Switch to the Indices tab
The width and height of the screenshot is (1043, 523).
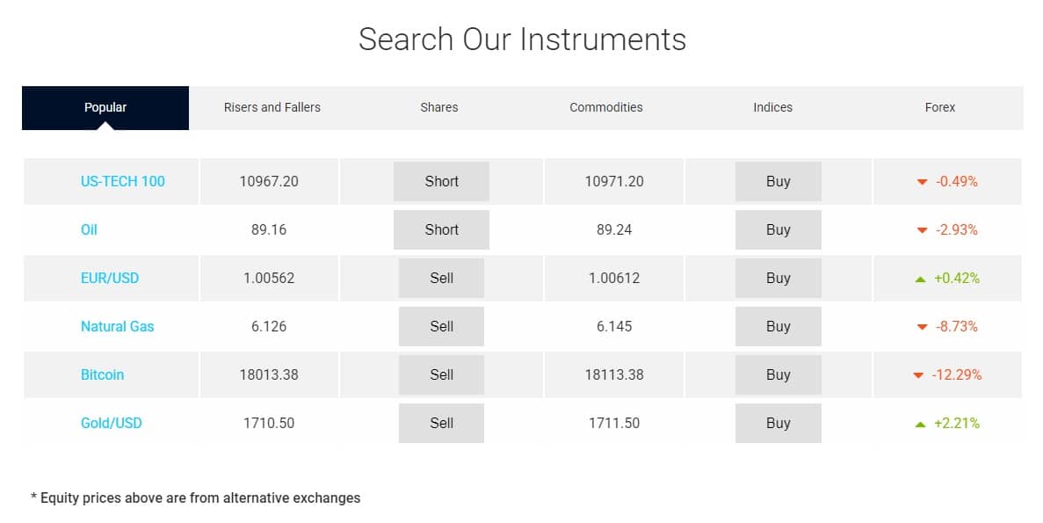772,107
